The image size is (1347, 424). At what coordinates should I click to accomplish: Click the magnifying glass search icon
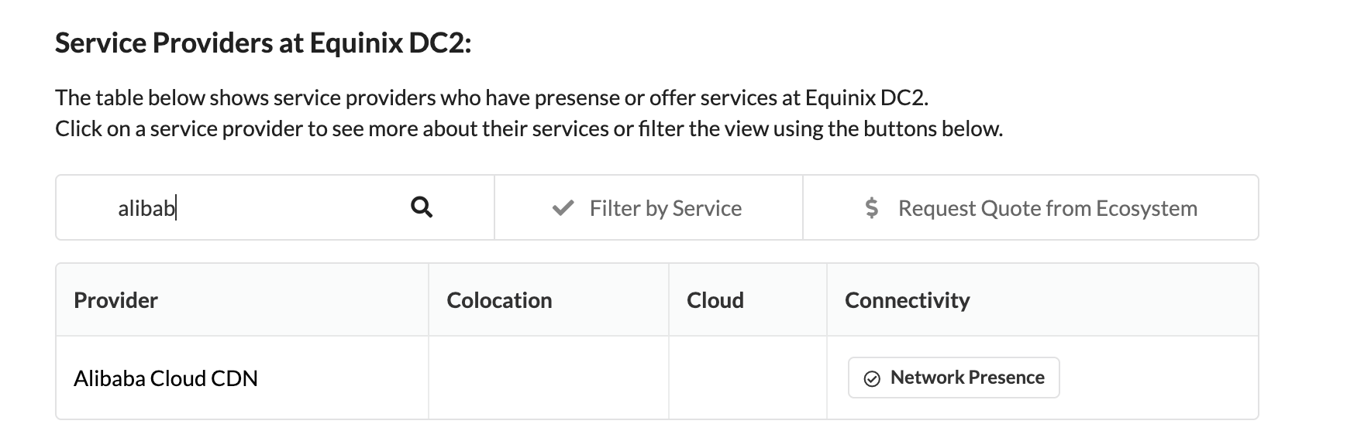(421, 207)
